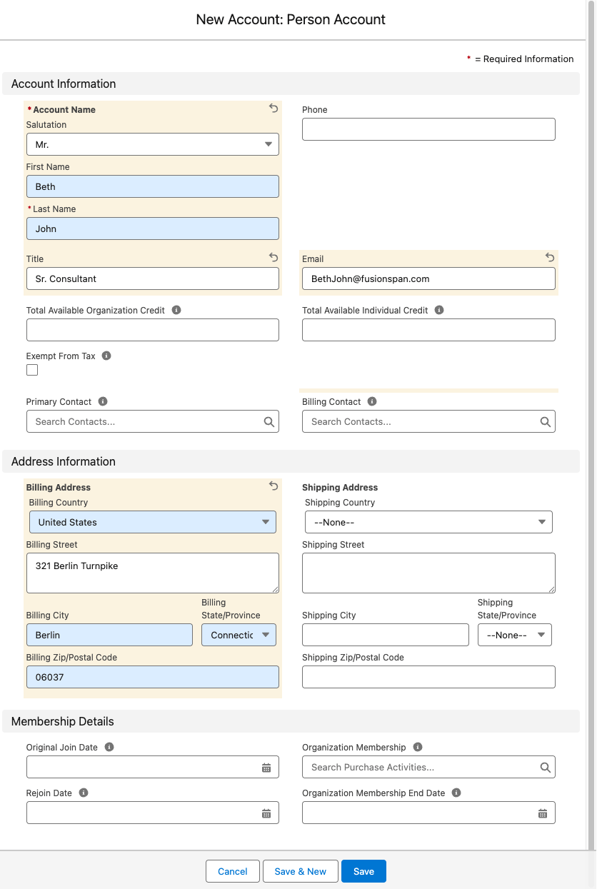This screenshot has width=597, height=889.
Task: Open the Shipping Country dropdown
Action: coord(428,522)
